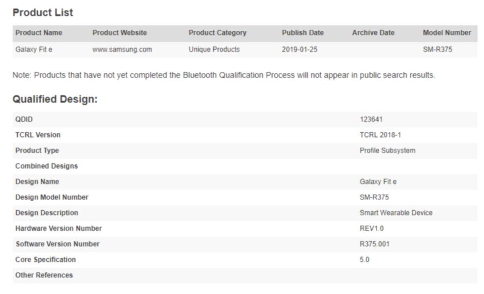Click the Profile Subsystem product type value
The height and width of the screenshot is (294, 484).
387,151
